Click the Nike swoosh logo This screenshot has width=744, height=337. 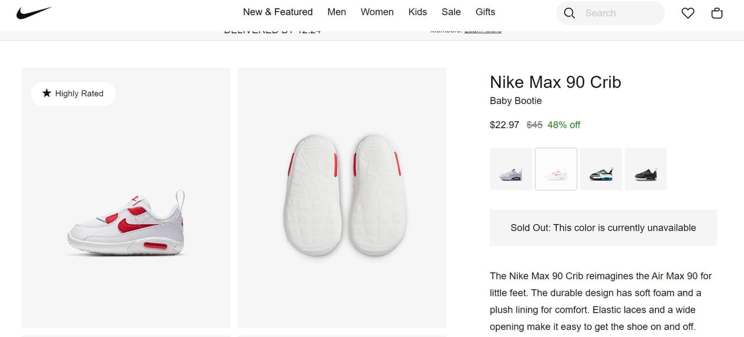tap(33, 12)
